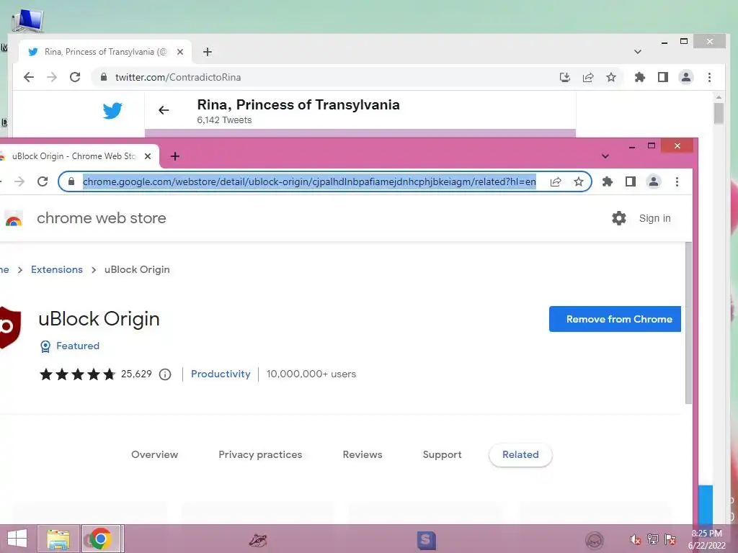This screenshot has width=738, height=553.
Task: Click Remove from Chrome button
Action: coord(615,319)
